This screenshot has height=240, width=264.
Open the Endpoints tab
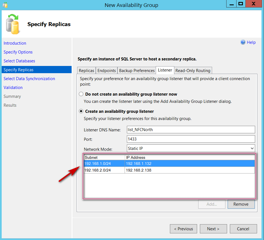point(107,70)
